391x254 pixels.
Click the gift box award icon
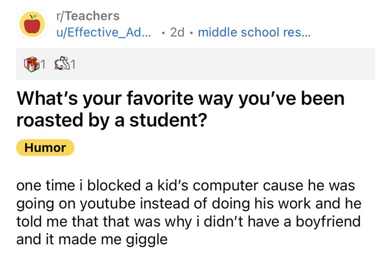[32, 64]
